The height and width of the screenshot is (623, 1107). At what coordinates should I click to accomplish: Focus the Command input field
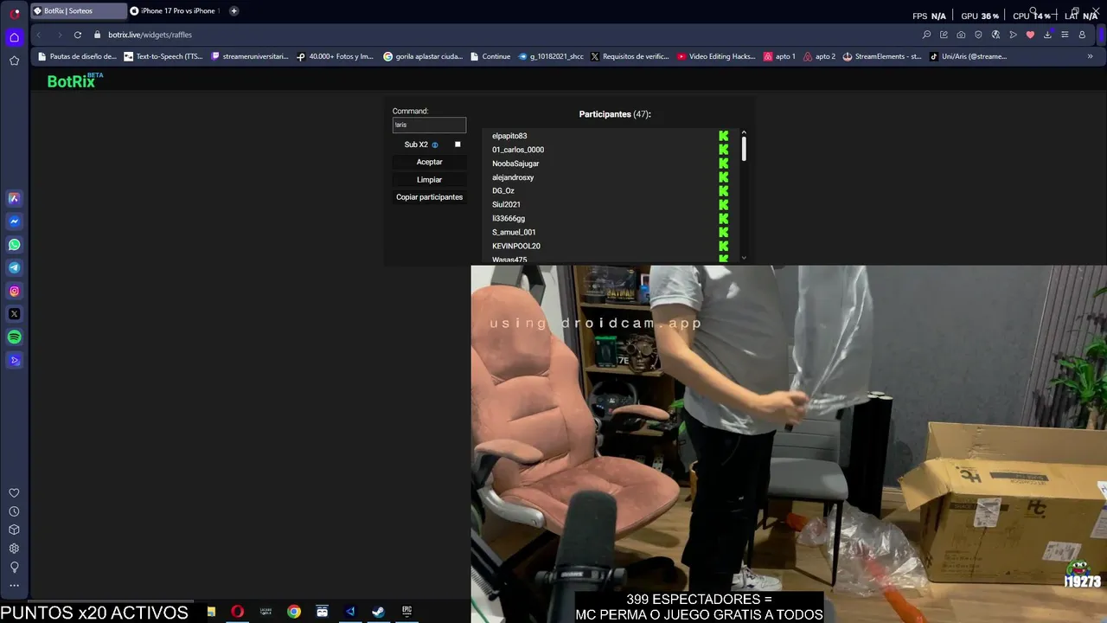click(x=429, y=125)
